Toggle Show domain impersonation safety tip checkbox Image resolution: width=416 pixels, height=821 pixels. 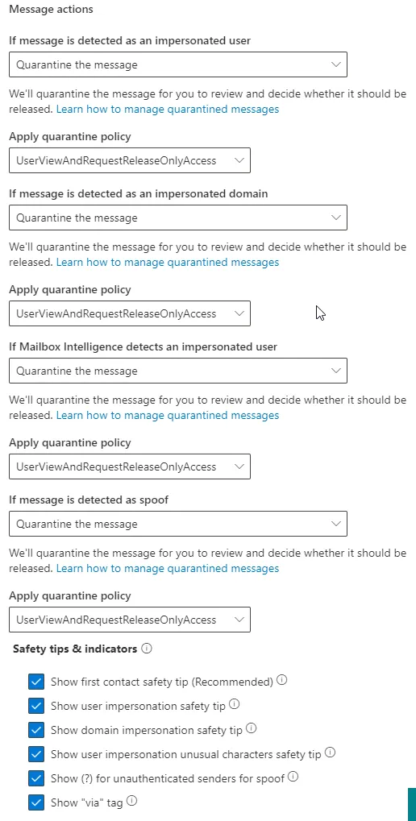coord(36,730)
